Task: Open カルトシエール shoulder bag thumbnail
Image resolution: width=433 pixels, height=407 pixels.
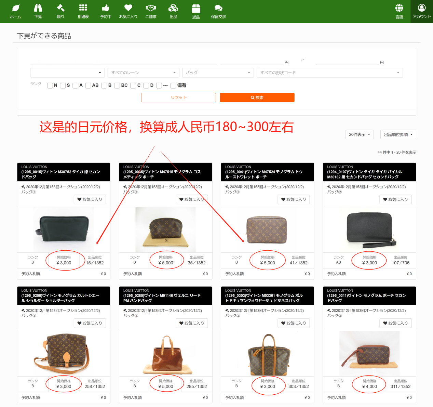Action: click(x=64, y=354)
